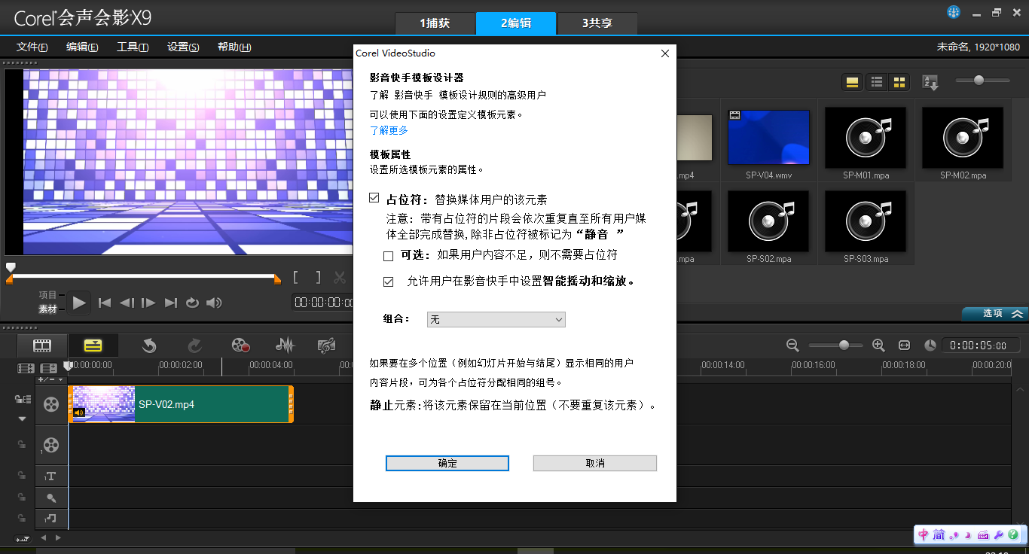Click the project duration clock icon

pos(930,345)
